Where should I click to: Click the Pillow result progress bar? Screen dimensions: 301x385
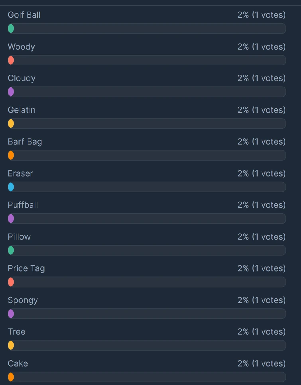pos(147,250)
